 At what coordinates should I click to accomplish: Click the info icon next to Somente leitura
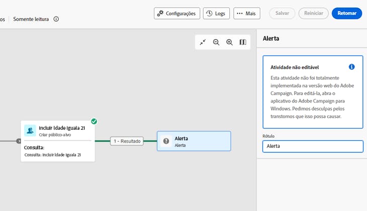coord(56,19)
